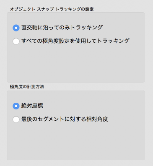Choose absolute coordinates for polar angle measurement
The image size is (153, 166).
click(x=16, y=106)
